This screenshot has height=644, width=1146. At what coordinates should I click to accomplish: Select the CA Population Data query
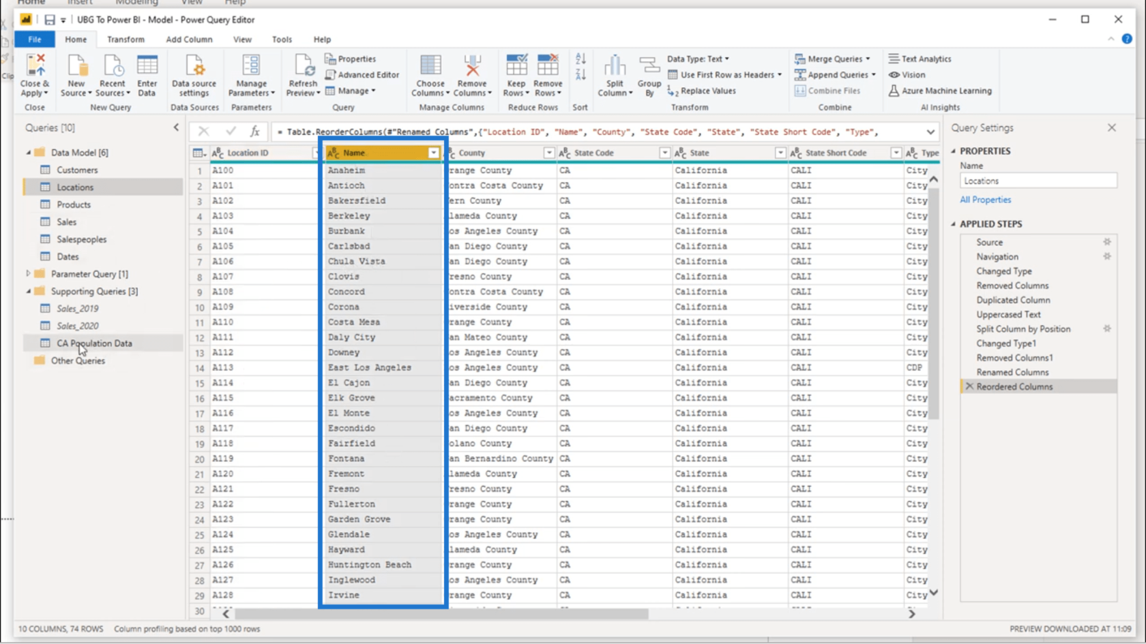click(94, 343)
